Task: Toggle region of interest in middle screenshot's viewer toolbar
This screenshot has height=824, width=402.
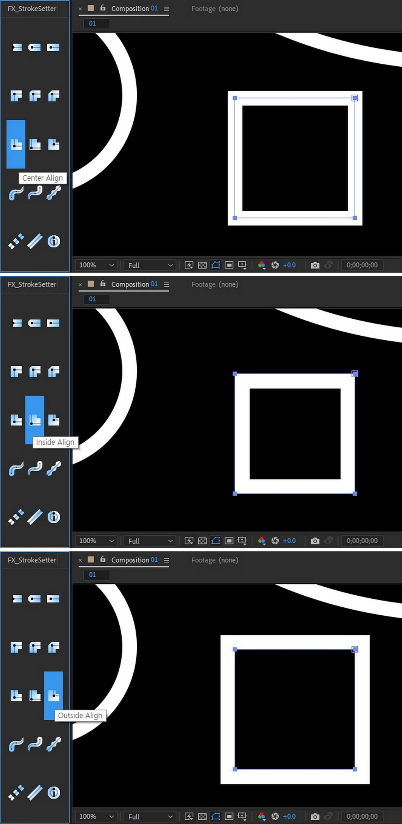Action: [x=229, y=541]
